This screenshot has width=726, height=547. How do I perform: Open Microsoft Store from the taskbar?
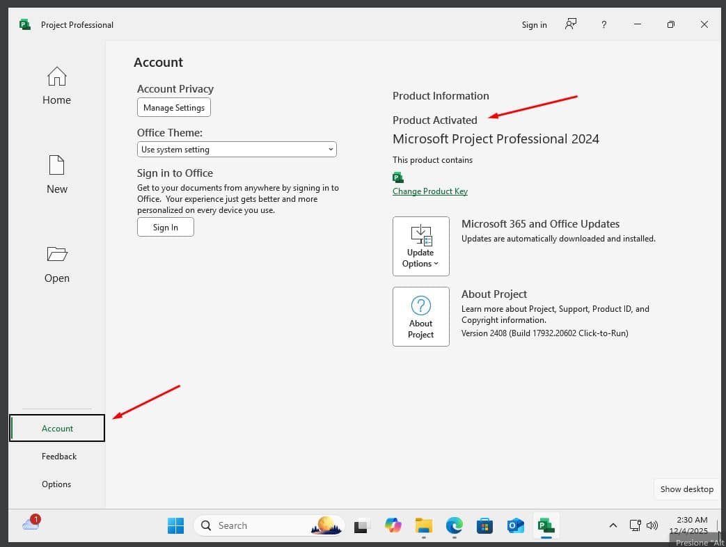[484, 525]
